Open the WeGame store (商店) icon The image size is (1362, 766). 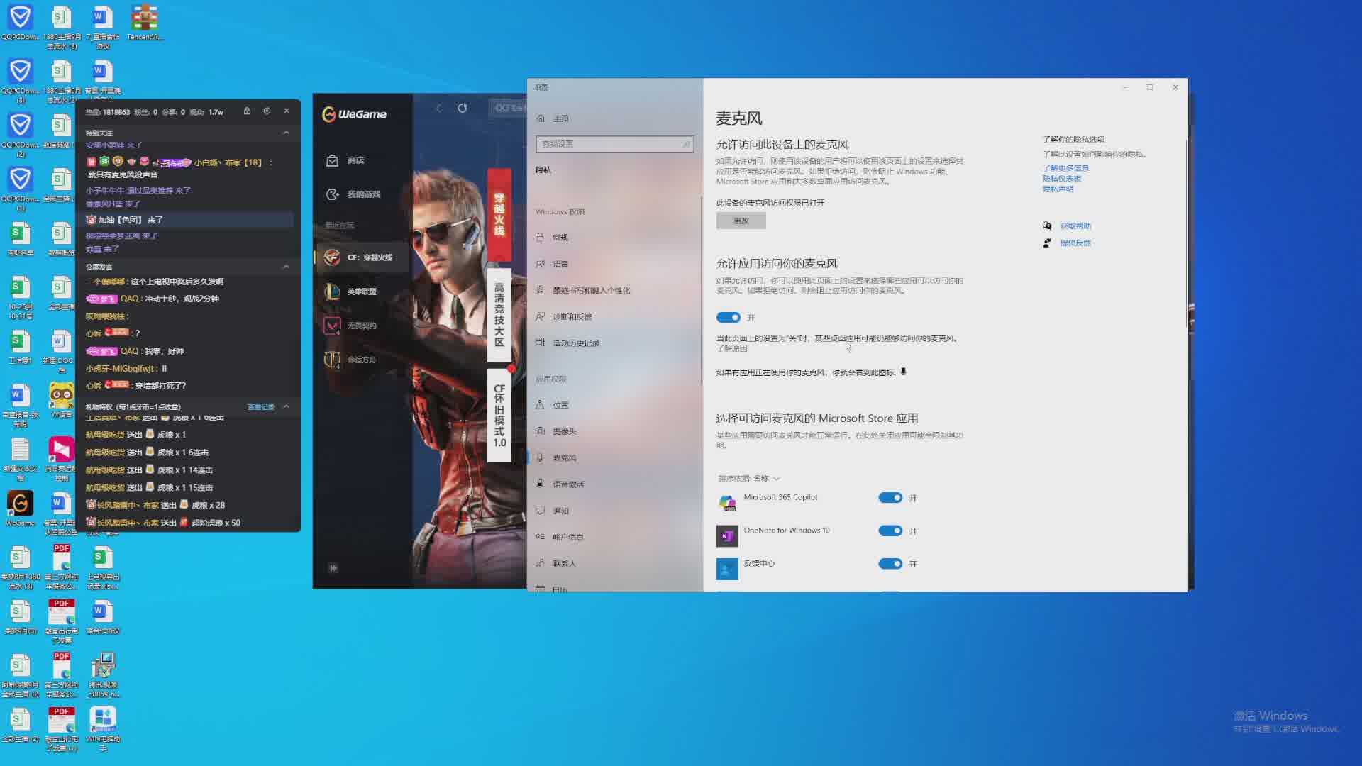tap(332, 160)
